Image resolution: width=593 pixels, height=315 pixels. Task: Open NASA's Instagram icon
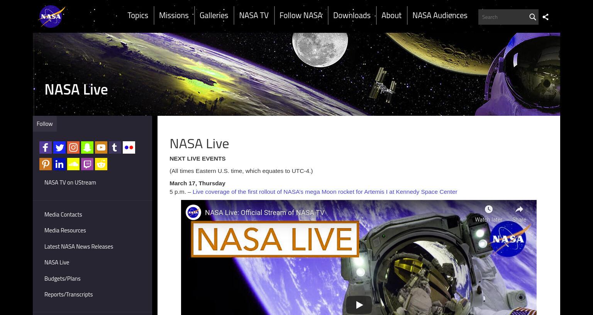click(x=73, y=147)
